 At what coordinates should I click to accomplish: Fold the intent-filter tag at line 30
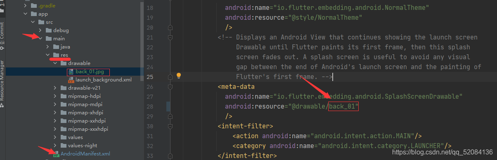click(170, 126)
